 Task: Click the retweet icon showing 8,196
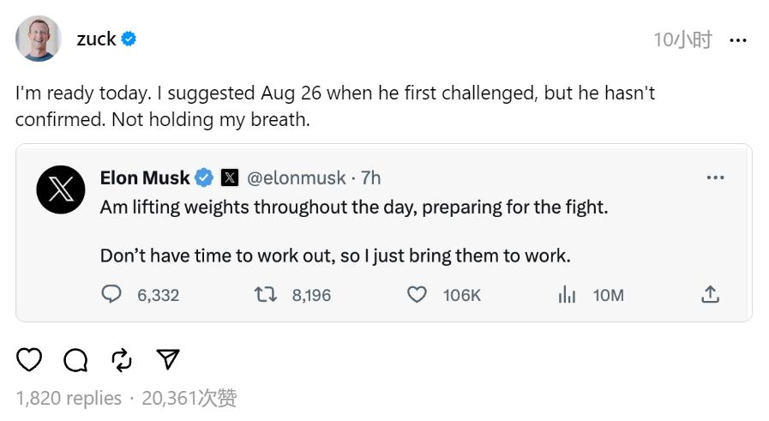coord(265,294)
